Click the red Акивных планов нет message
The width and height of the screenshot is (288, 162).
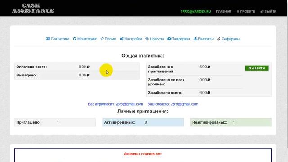click(x=143, y=154)
